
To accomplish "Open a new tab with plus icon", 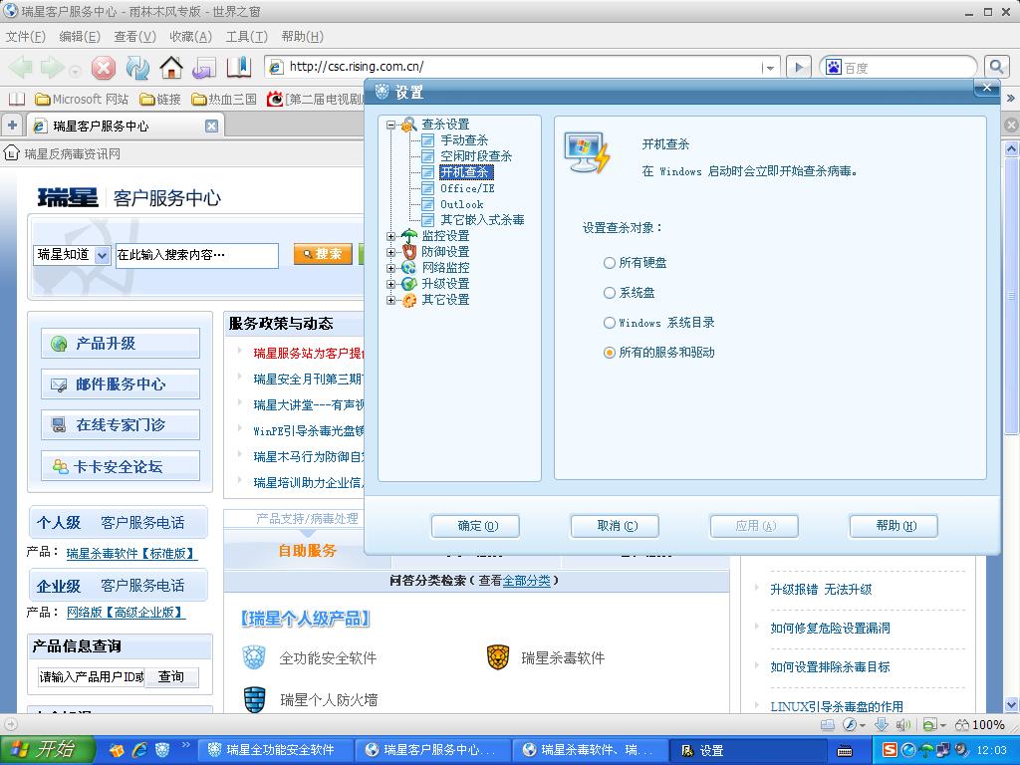I will click(x=12, y=125).
